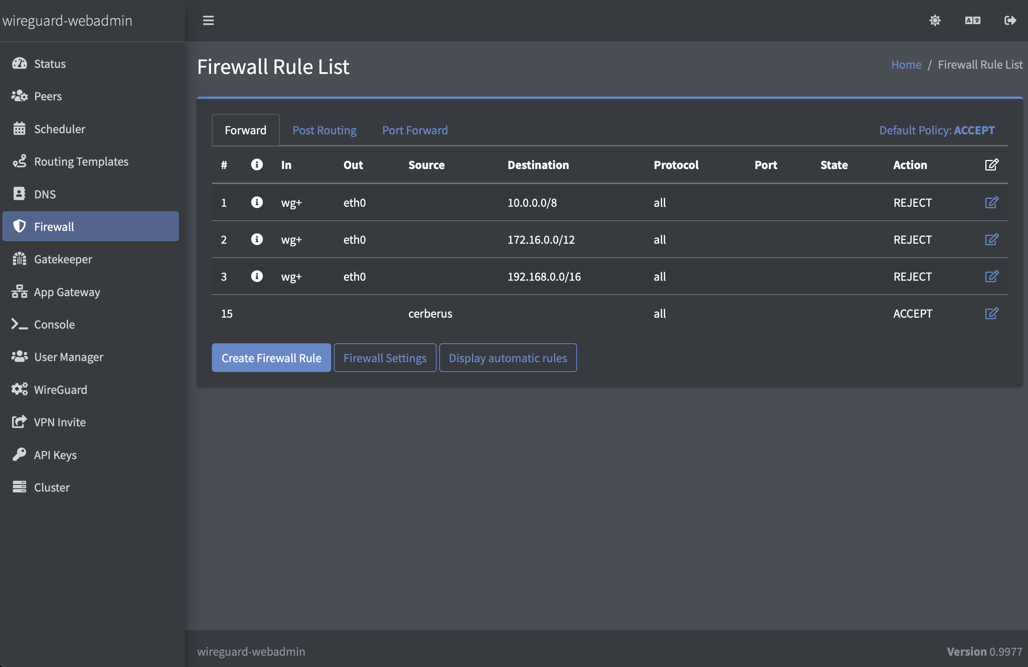
Task: Show info for rule 1 via its info icon
Action: (257, 203)
